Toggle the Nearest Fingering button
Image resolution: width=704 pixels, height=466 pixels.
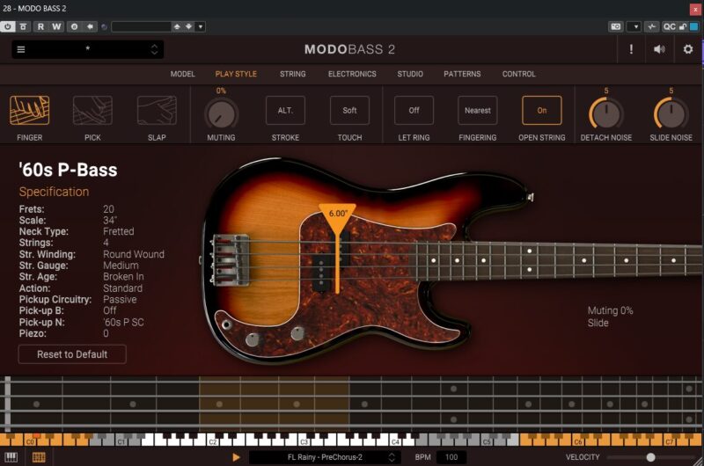point(478,110)
